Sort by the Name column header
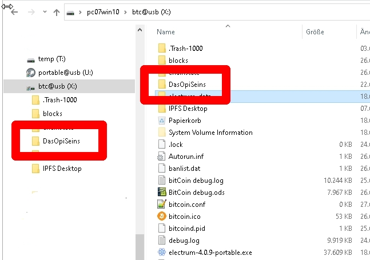 coord(166,32)
